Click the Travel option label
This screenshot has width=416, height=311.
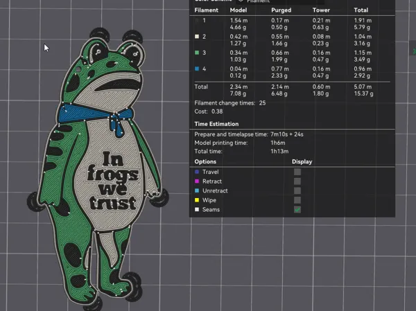[211, 172]
